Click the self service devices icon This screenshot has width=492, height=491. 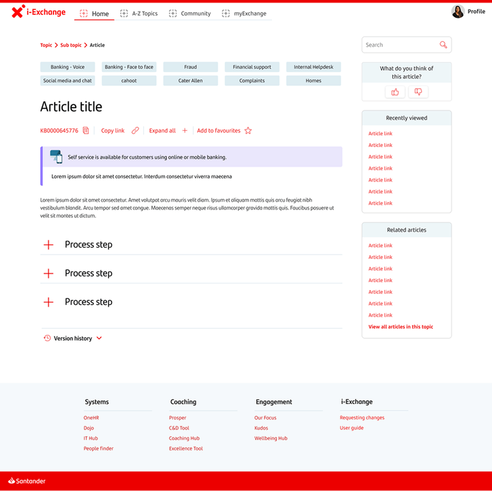point(56,157)
